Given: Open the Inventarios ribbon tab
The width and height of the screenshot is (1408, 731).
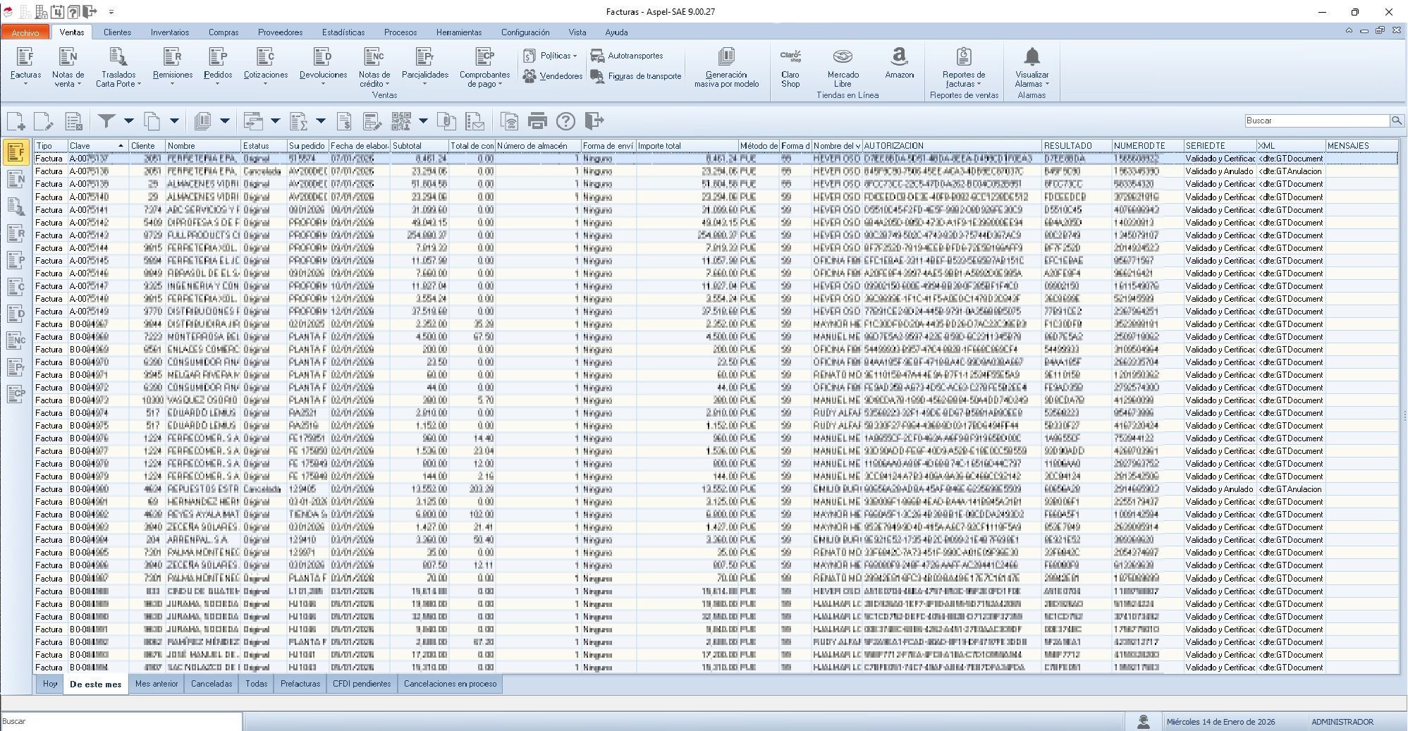Looking at the screenshot, I should point(169,32).
